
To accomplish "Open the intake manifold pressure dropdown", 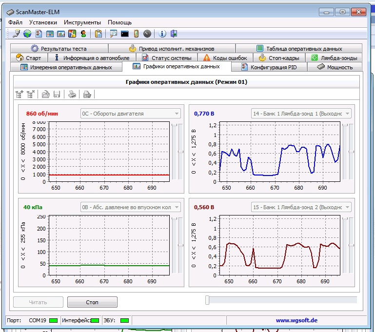I will [x=176, y=207].
